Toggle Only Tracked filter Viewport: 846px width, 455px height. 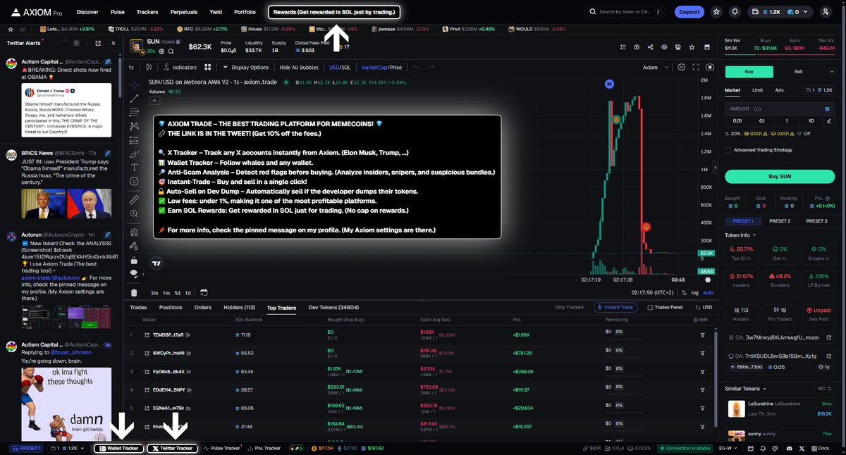[x=569, y=307]
